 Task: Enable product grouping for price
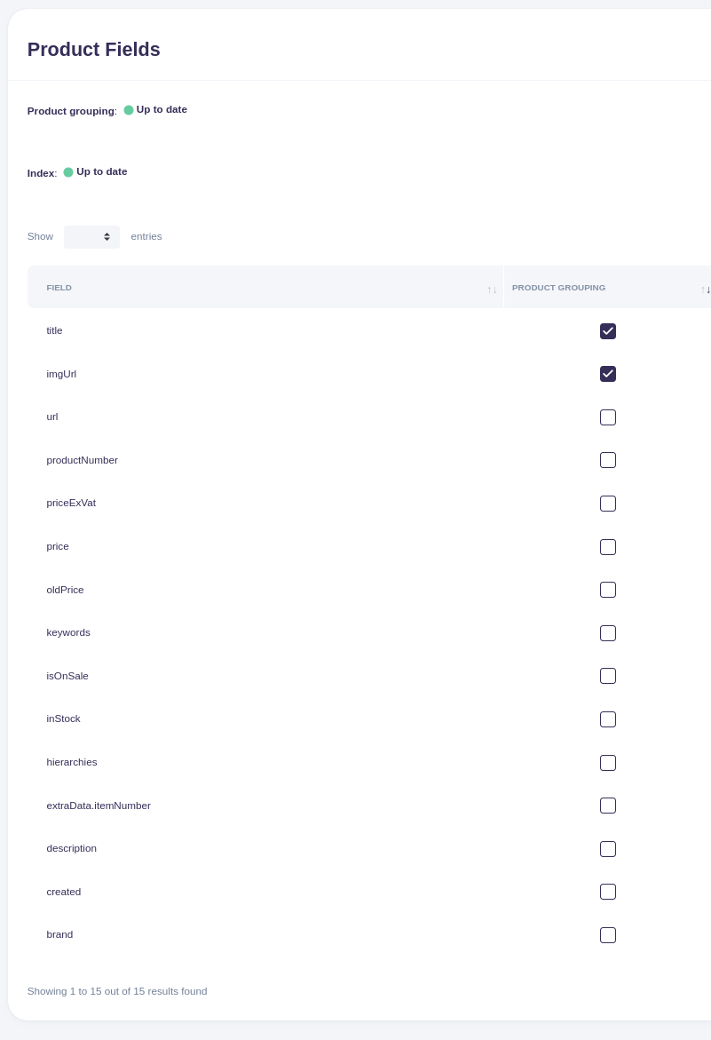(x=608, y=547)
